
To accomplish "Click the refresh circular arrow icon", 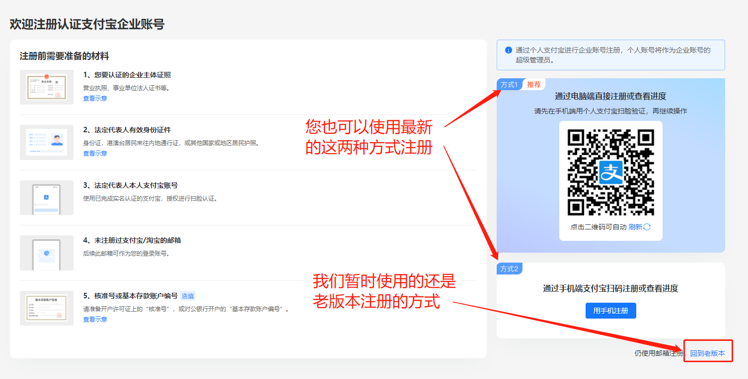I will tap(647, 227).
